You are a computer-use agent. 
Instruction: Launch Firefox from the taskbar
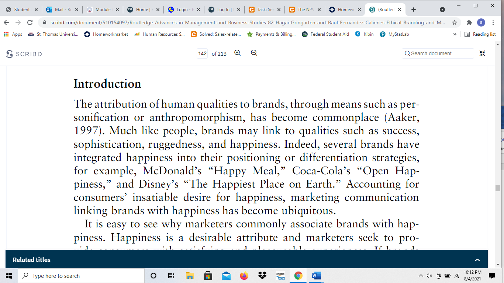[x=244, y=276]
